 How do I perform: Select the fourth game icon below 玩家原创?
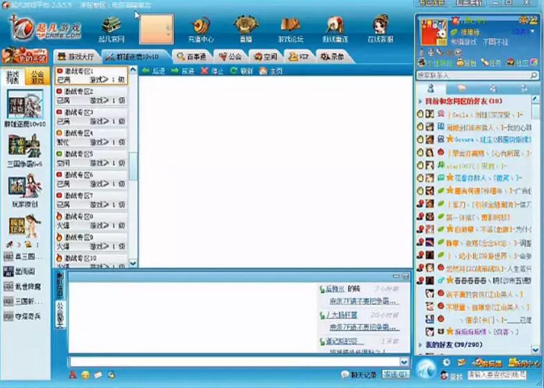[25, 226]
